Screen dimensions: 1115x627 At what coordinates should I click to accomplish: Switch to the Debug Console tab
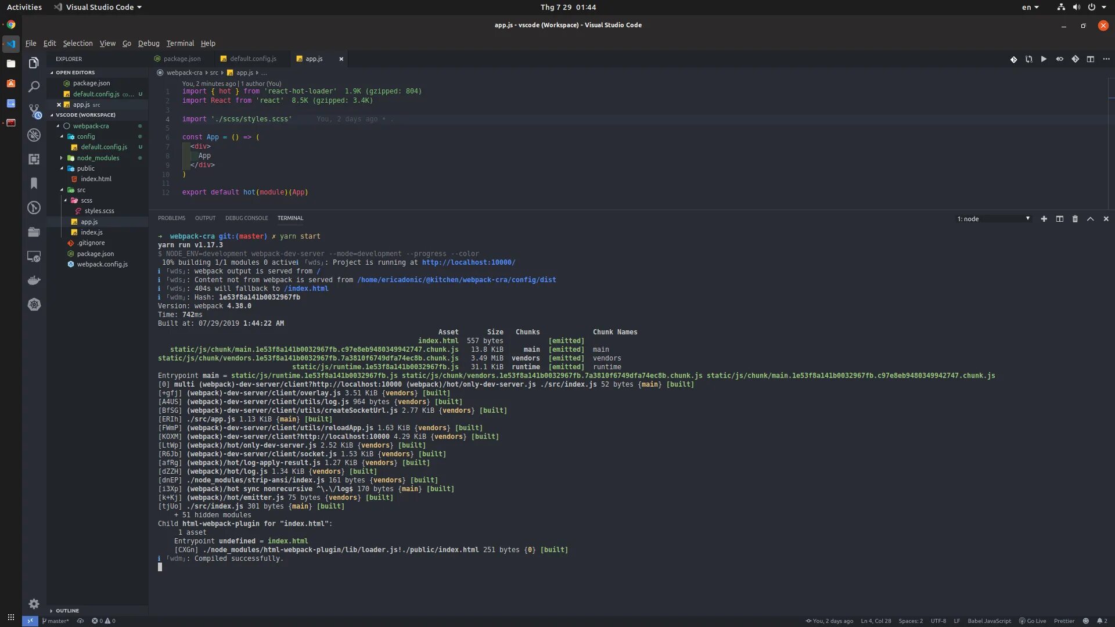point(246,218)
